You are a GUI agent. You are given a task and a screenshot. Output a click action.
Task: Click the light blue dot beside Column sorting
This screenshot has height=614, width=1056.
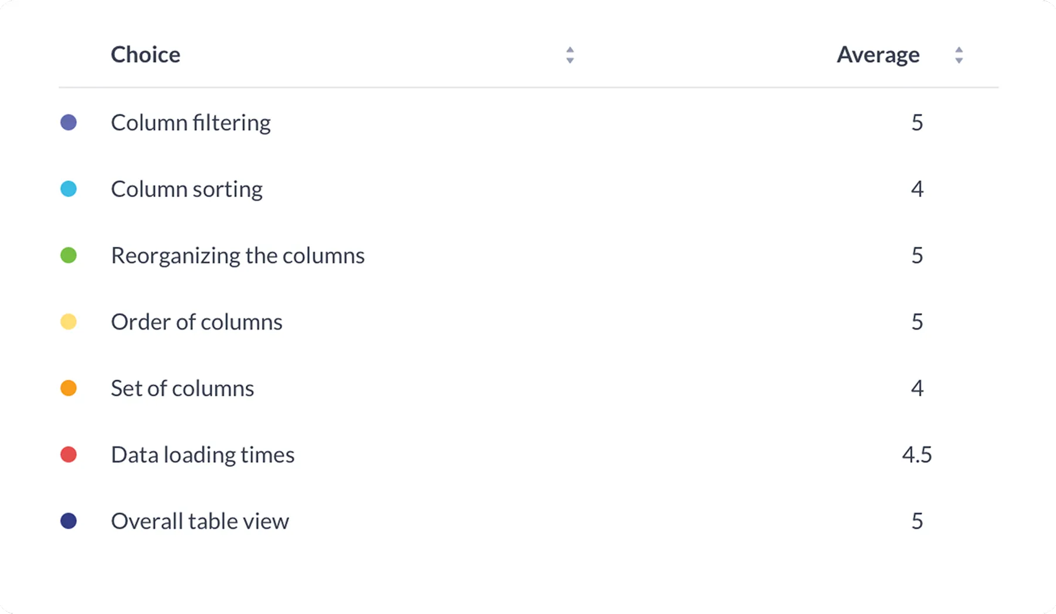[68, 189]
